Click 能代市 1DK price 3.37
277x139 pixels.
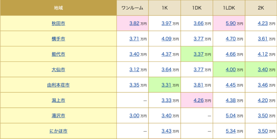(x=199, y=54)
